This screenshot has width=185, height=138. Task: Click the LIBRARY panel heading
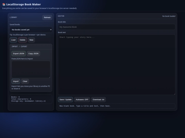point(13,17)
